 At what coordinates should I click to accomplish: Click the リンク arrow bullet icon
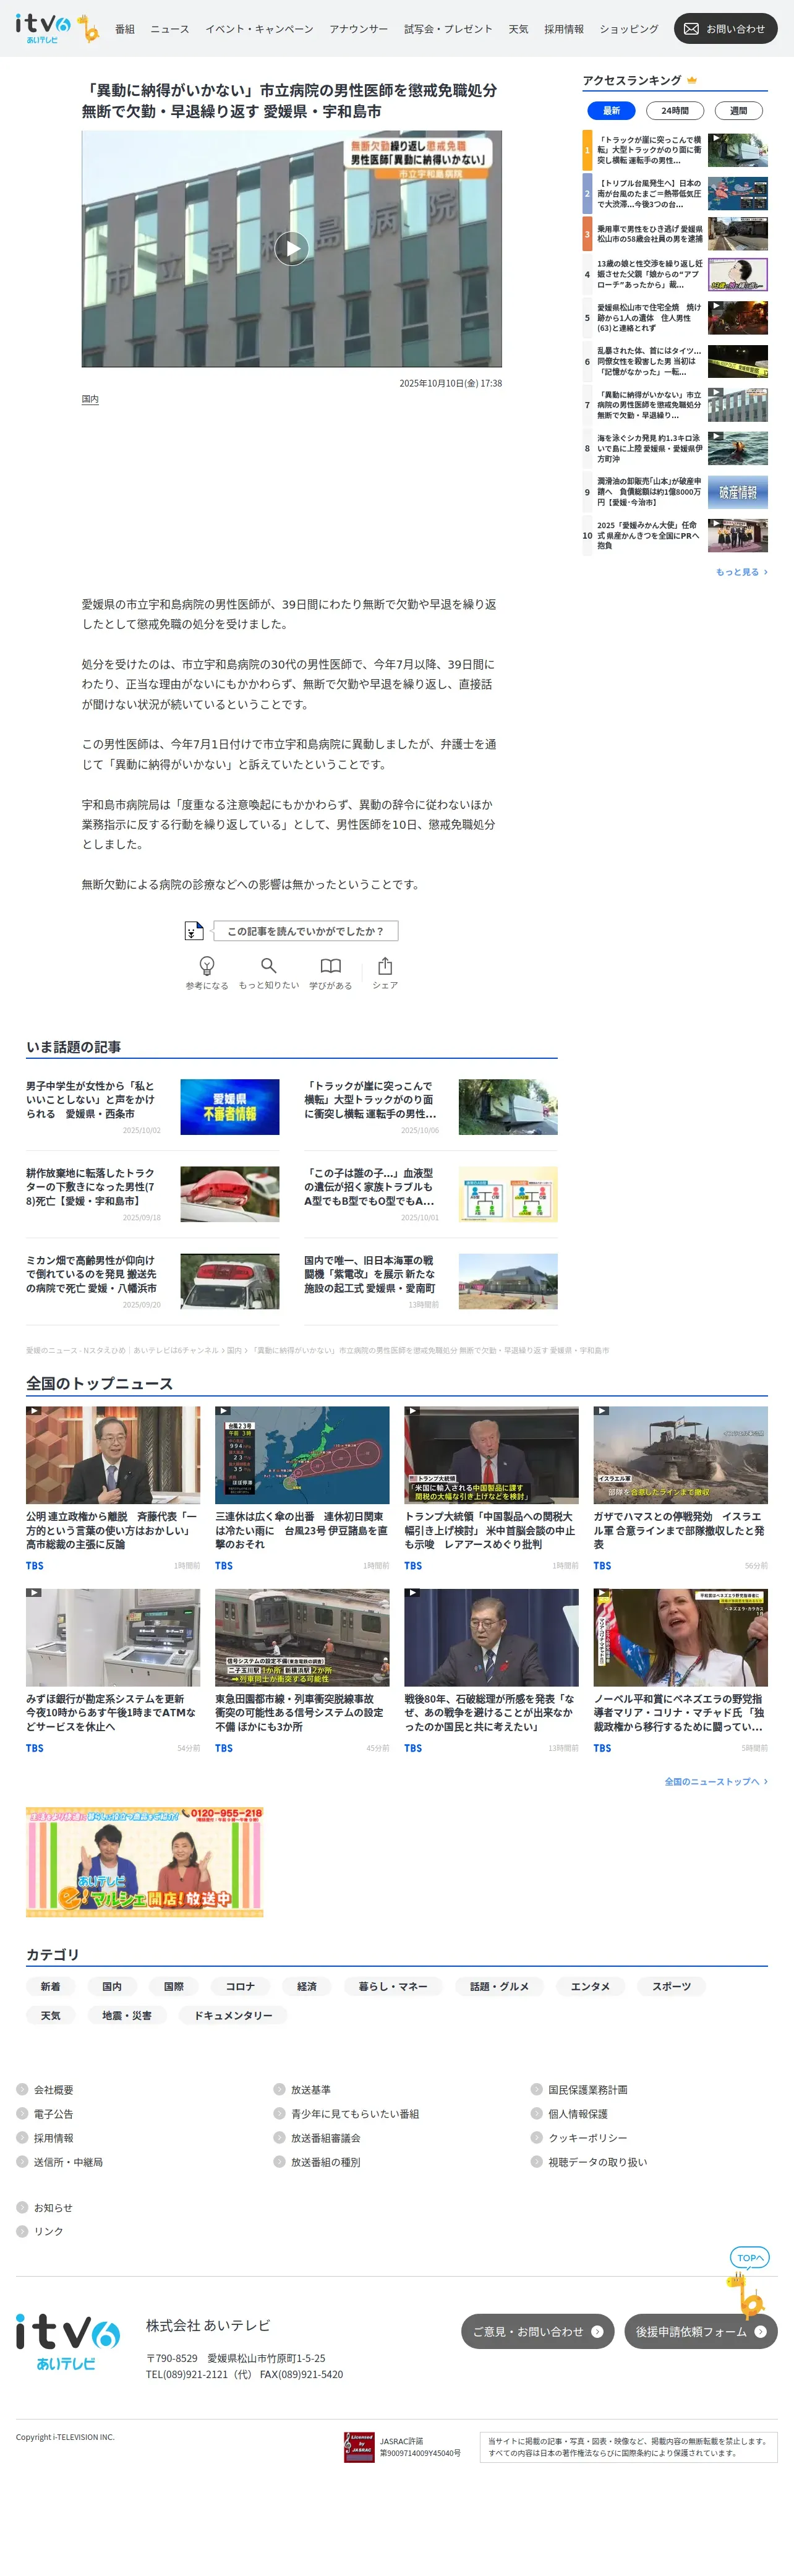coord(22,2231)
